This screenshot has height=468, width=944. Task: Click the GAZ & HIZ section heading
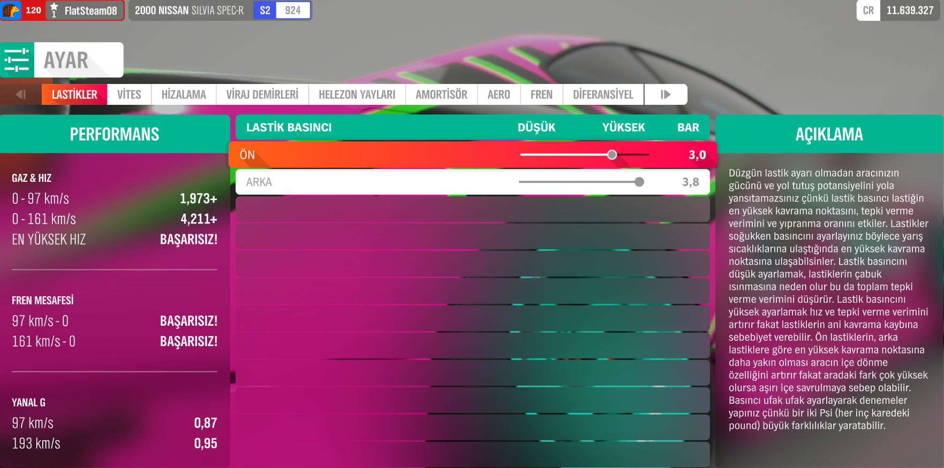(x=32, y=178)
